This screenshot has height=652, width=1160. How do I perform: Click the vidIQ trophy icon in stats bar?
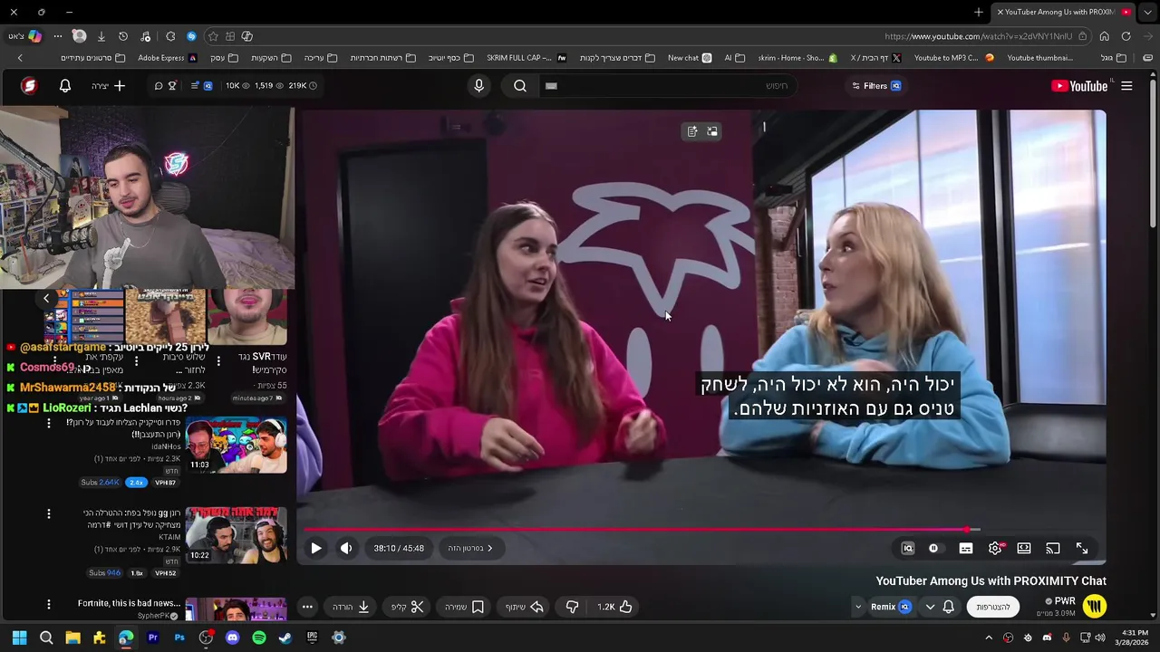172,86
